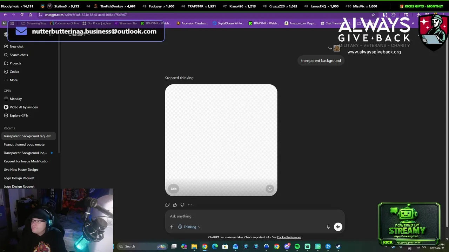Open Outlook from the taskbar
Image resolution: width=449 pixels, height=252 pixels.
235,246
